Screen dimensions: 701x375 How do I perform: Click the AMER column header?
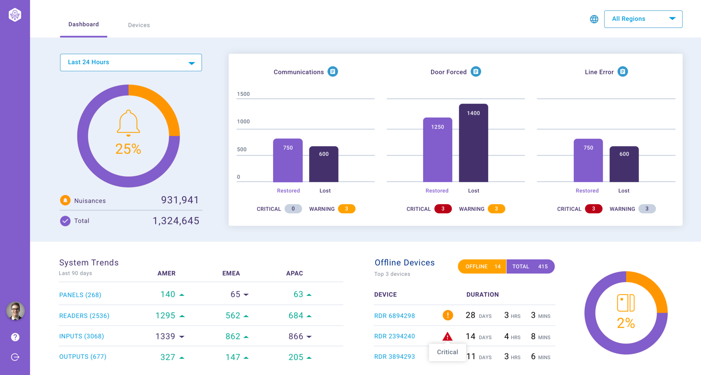click(x=166, y=273)
